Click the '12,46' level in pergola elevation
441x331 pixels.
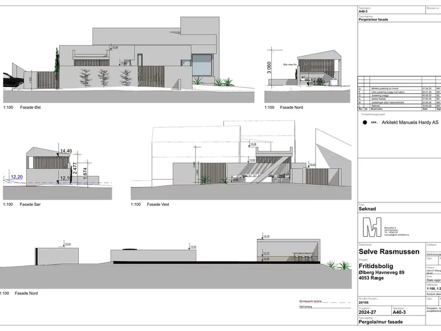[316, 81]
